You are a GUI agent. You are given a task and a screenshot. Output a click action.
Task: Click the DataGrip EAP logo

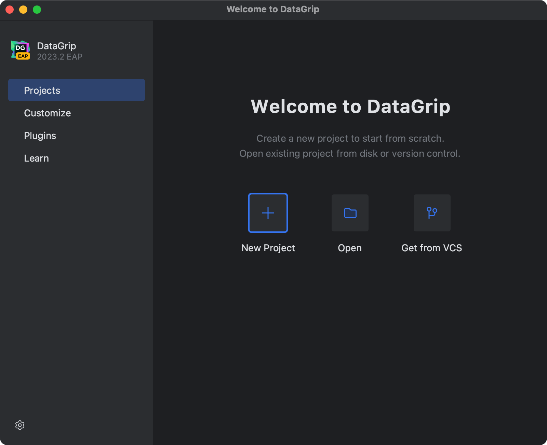click(20, 50)
